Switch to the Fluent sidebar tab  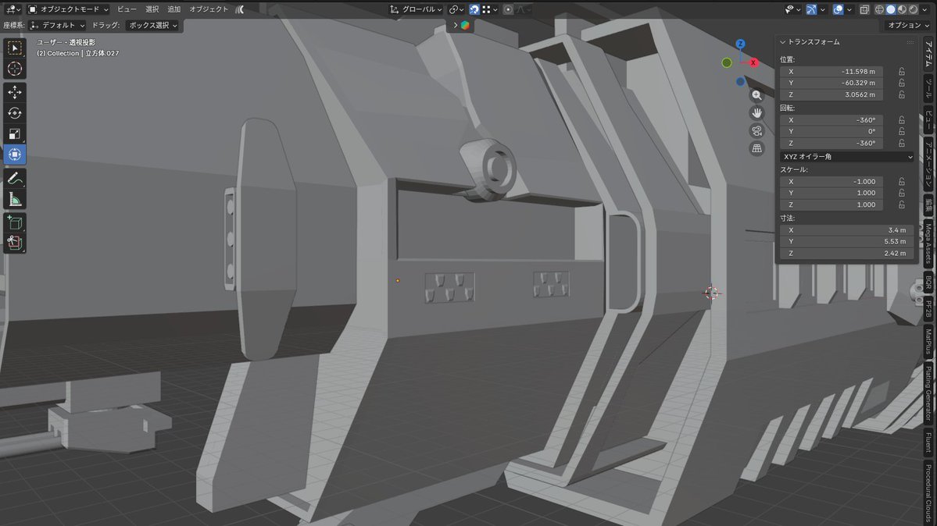tap(928, 442)
